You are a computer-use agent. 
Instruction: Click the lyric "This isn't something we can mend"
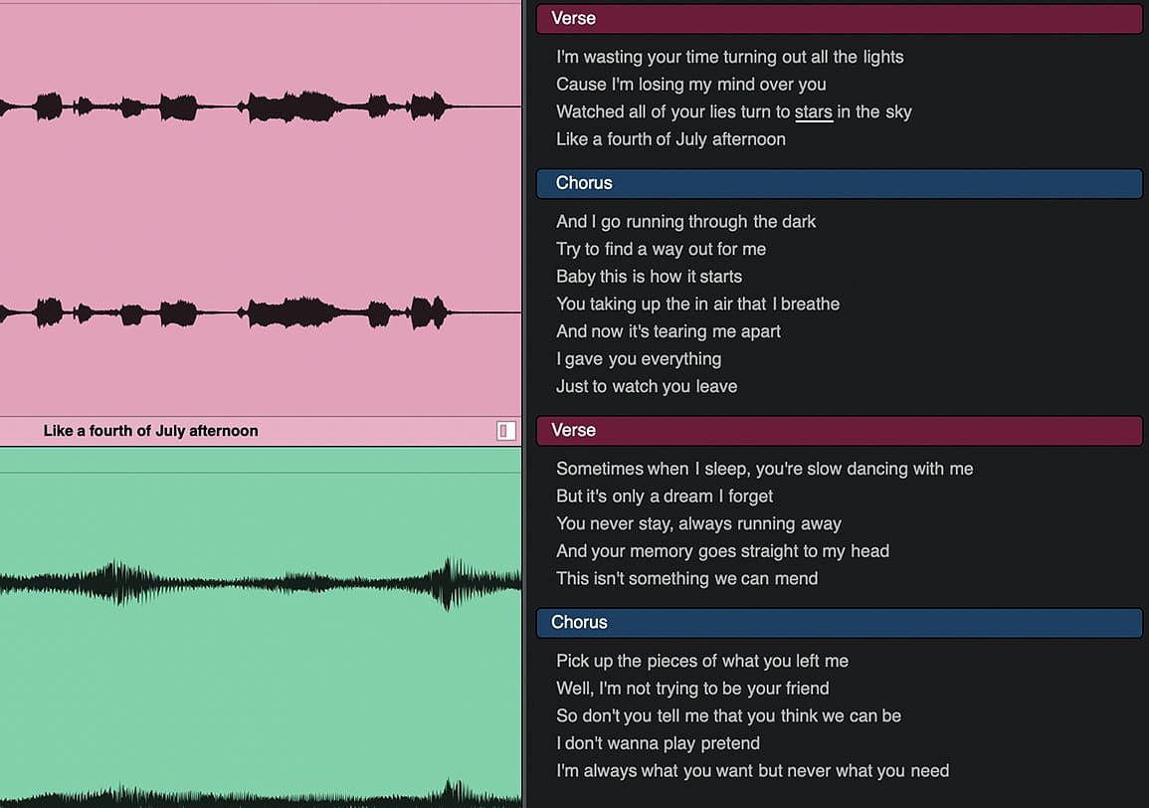click(686, 578)
